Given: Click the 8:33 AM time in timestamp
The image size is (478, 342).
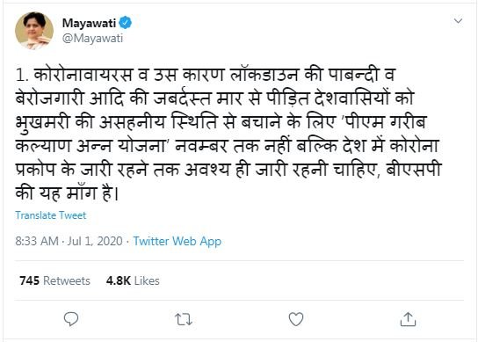Looking at the screenshot, I should coord(37,241).
